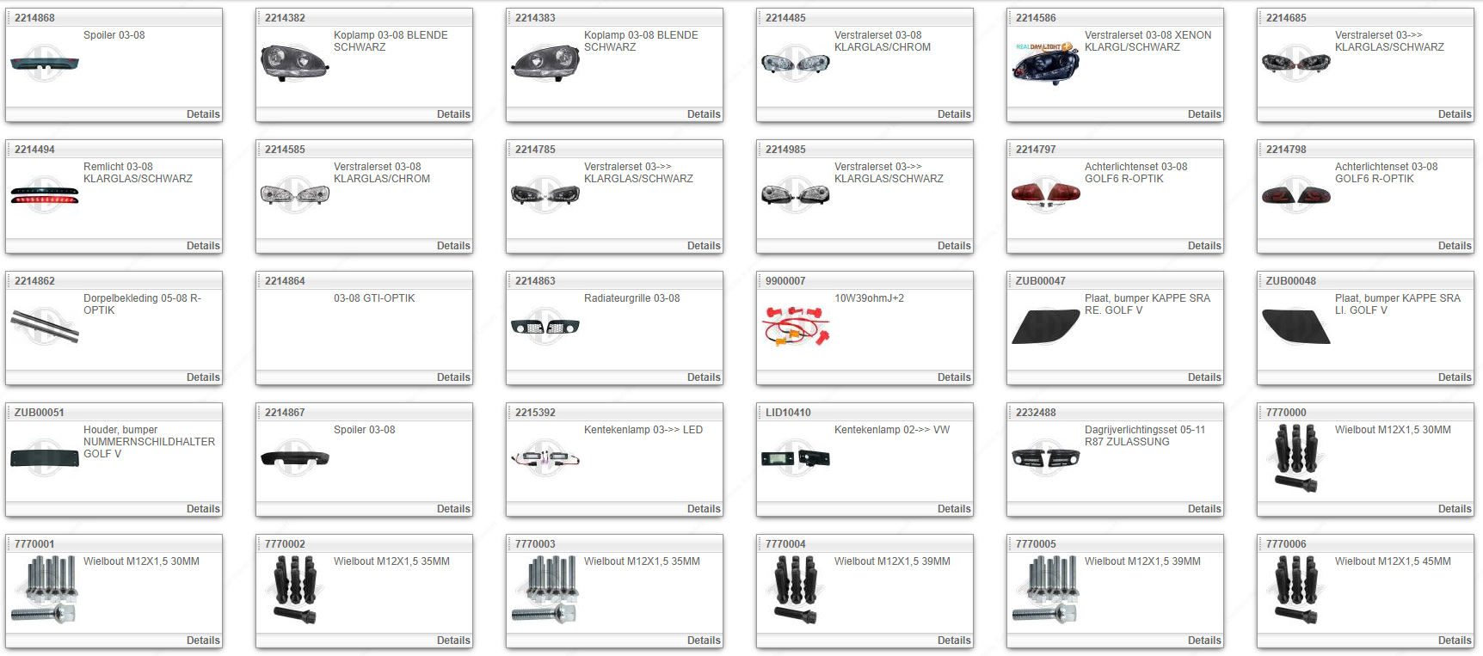
Task: Show Details for bumper cap ZUB00047
Action: coord(1203,377)
